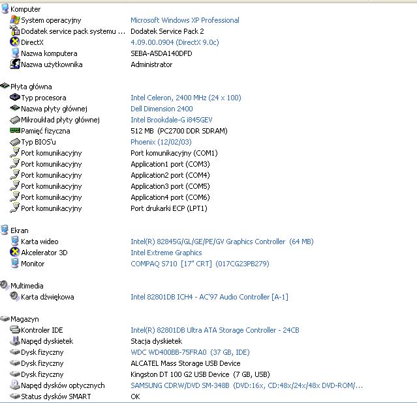The image size is (417, 403).
Task: Click the WDC WD400BB-75FRA0 disk link
Action: [x=190, y=352]
